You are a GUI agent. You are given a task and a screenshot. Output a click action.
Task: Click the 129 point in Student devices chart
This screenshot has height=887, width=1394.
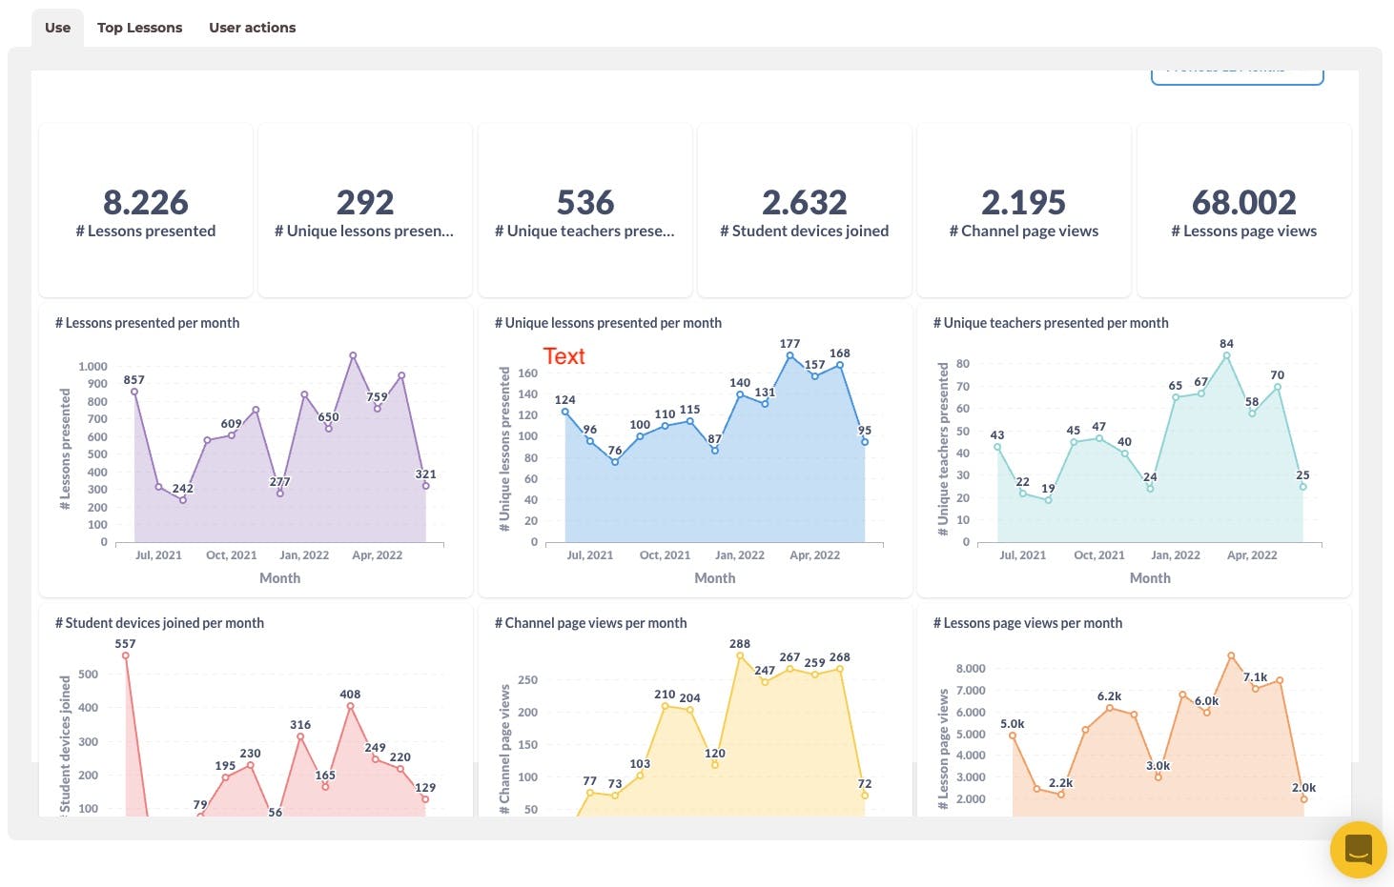(x=425, y=799)
